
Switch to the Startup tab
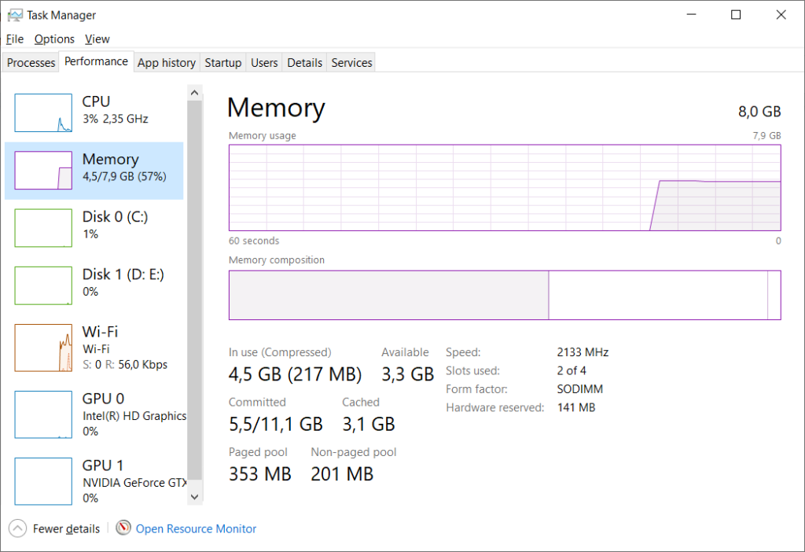[x=222, y=63]
